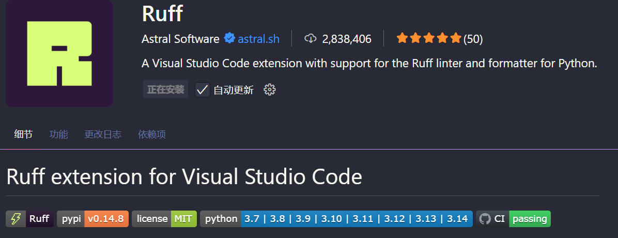Screen dimensions: 618x238
Task: Open the 依赖项 dependencies tab
Action: 152,135
